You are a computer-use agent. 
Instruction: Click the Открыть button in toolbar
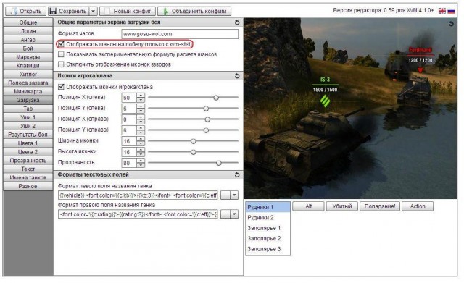[x=25, y=12]
